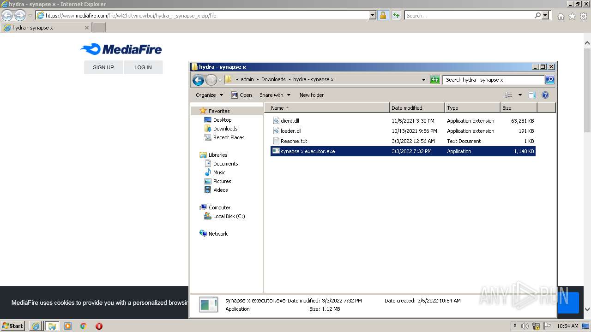Expand the view options dropdown arrow
The height and width of the screenshot is (332, 591).
(520, 95)
